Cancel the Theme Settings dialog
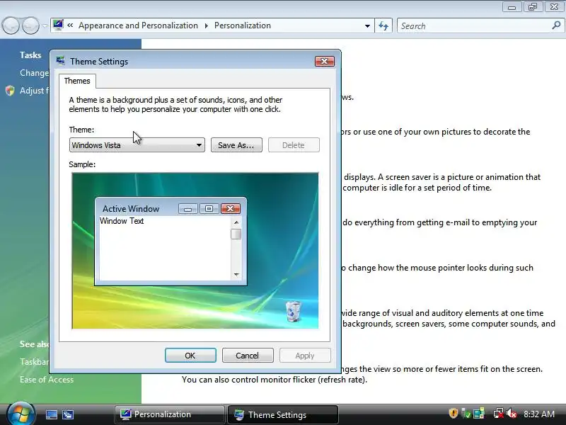The height and width of the screenshot is (425, 566). (248, 356)
